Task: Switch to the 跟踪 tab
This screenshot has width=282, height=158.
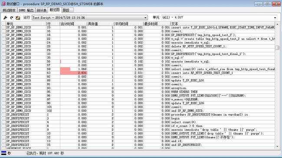Action: tap(67, 10)
